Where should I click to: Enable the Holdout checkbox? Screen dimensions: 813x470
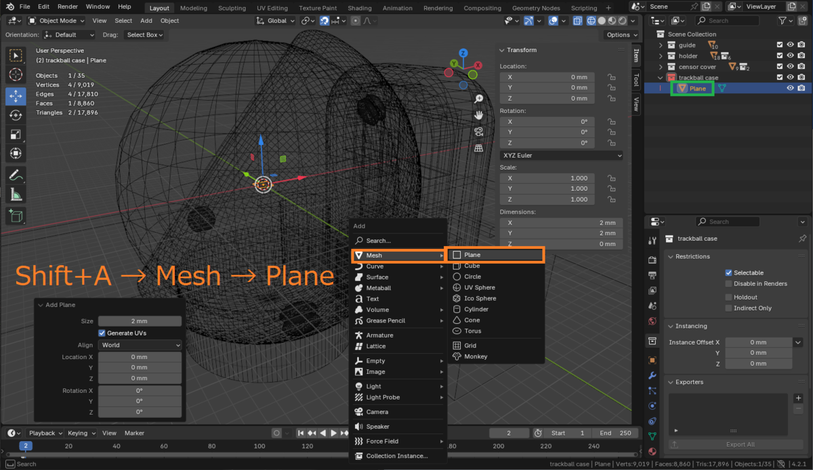click(729, 297)
